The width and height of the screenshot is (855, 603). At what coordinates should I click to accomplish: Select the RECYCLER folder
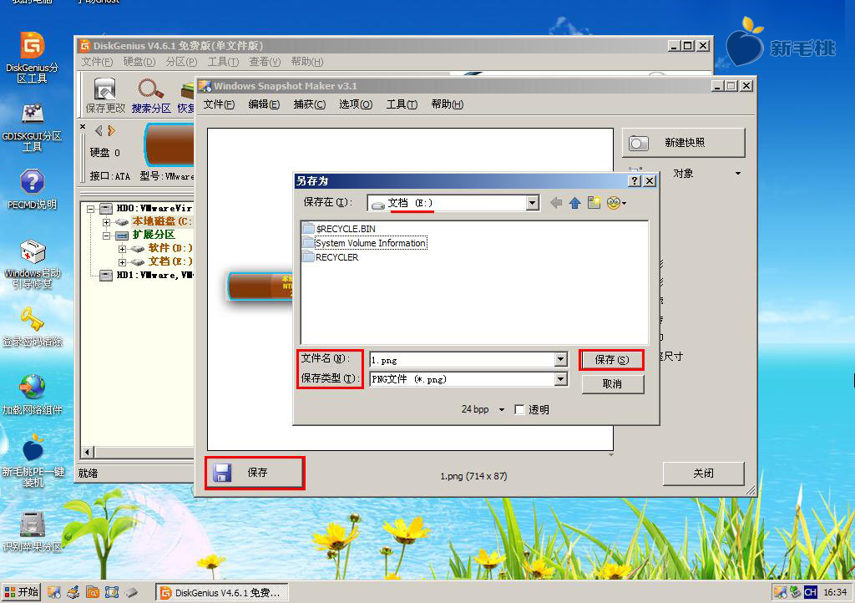[x=331, y=257]
